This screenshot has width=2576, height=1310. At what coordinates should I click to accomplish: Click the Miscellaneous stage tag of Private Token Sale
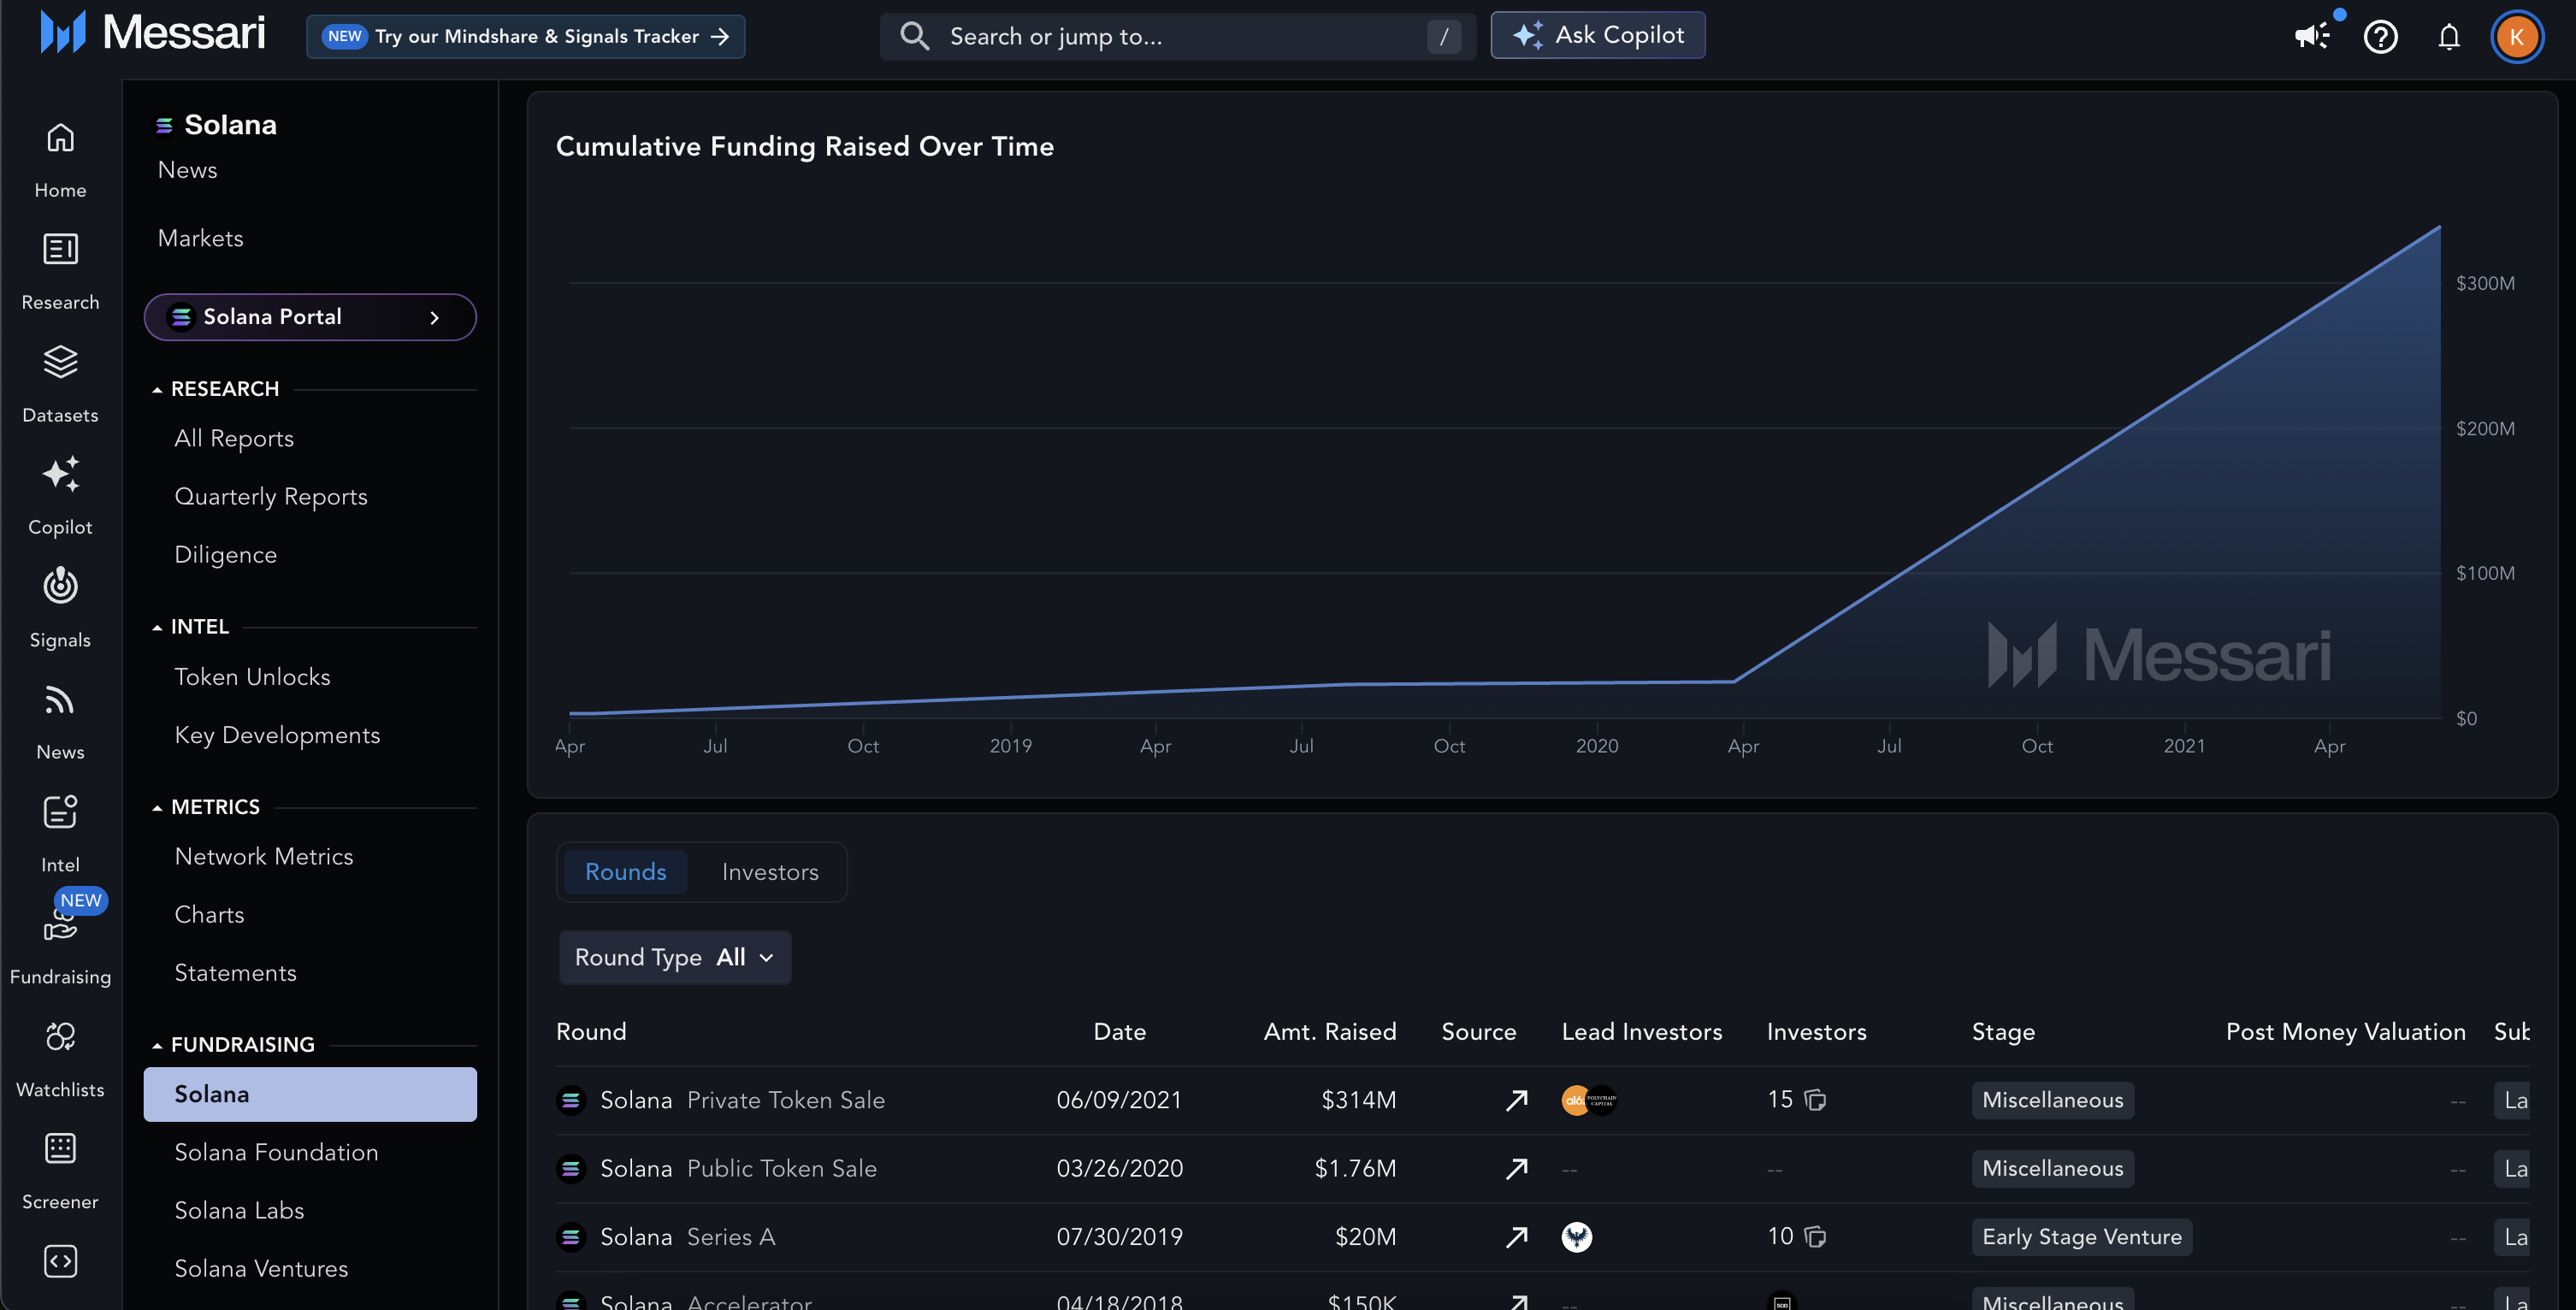pos(2052,1100)
